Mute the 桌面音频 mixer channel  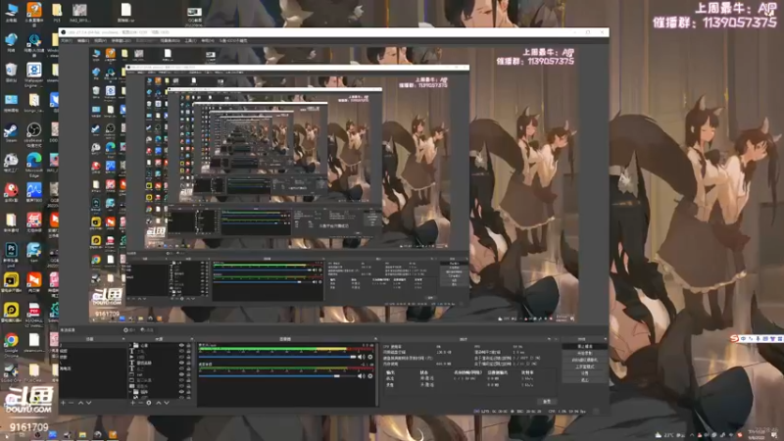click(361, 376)
